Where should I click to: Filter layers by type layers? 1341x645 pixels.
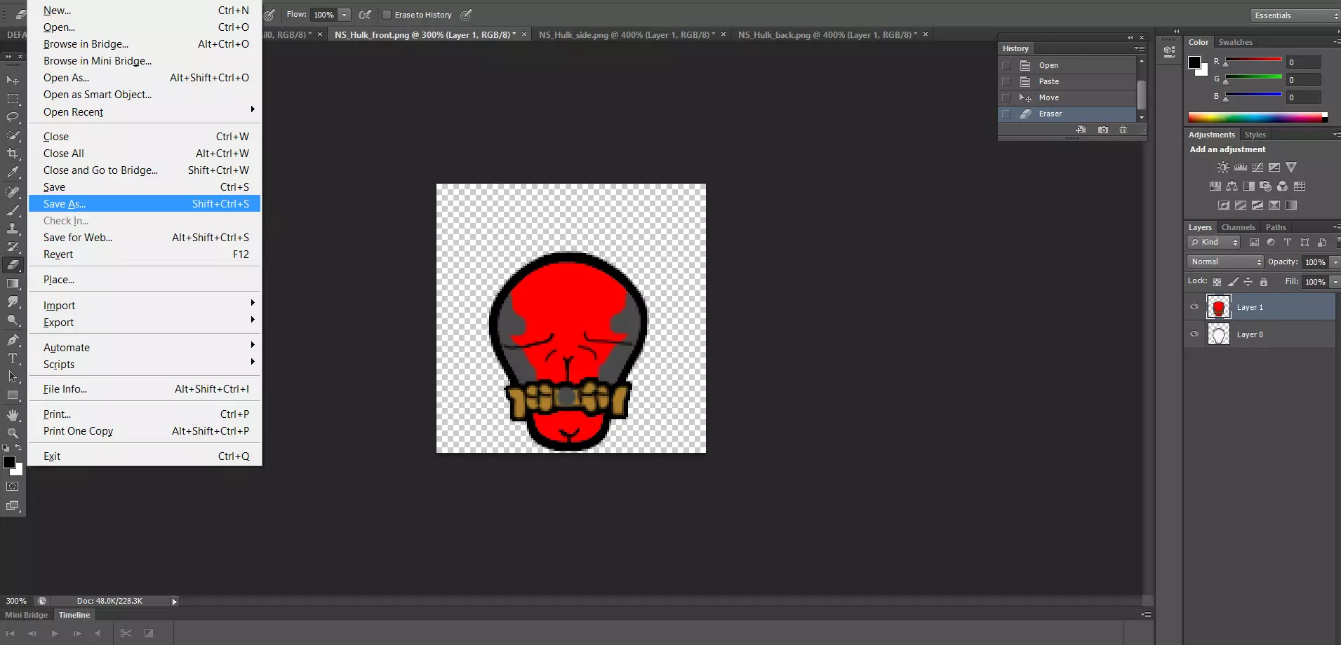pos(1288,243)
